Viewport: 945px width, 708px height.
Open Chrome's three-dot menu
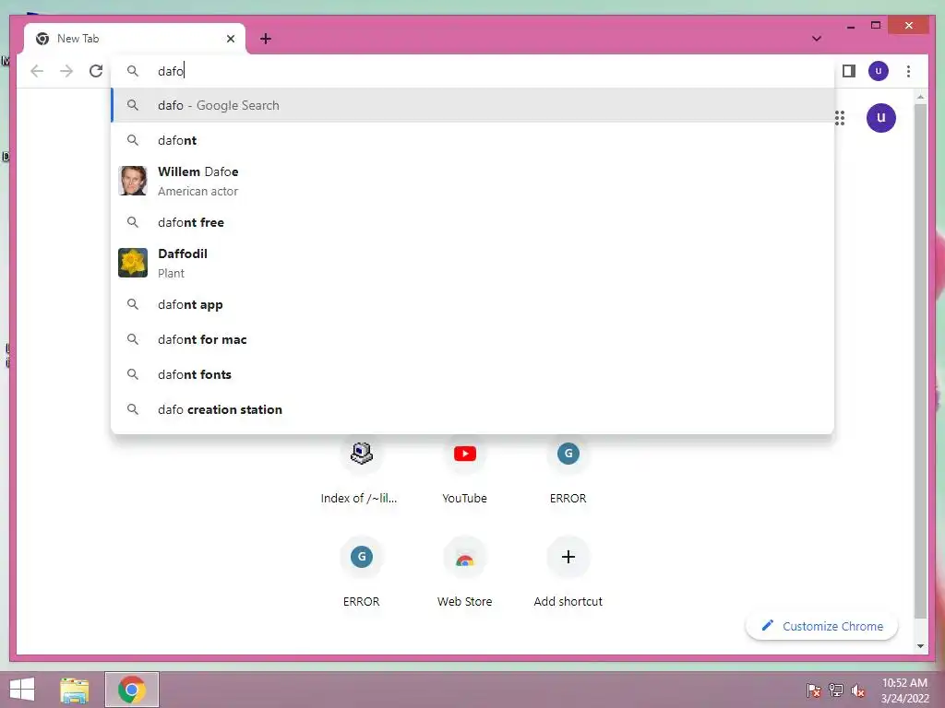908,71
